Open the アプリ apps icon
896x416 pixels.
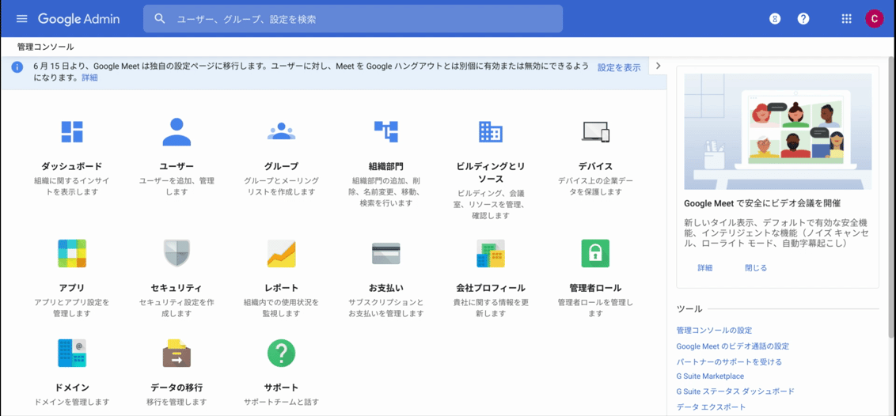coord(72,253)
